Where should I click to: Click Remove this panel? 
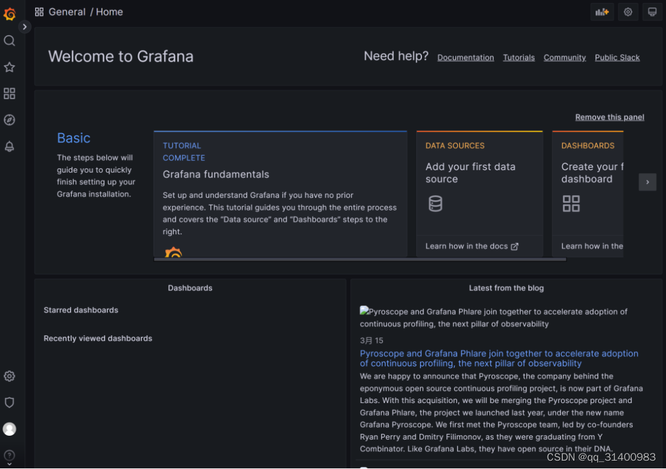point(610,117)
